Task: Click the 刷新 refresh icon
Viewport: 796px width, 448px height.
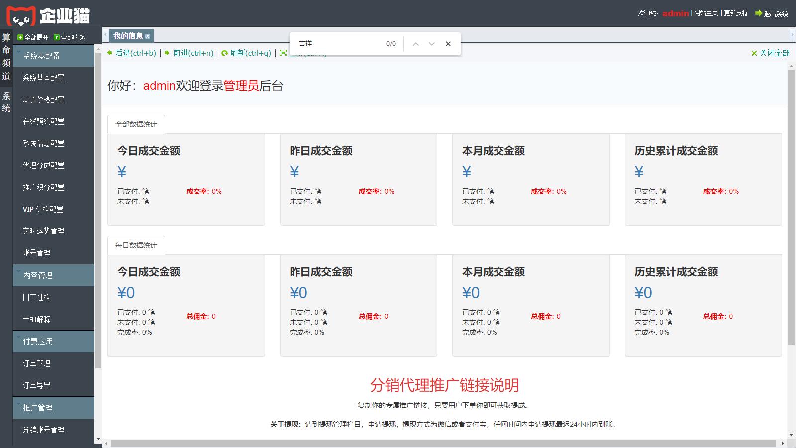Action: click(x=225, y=53)
